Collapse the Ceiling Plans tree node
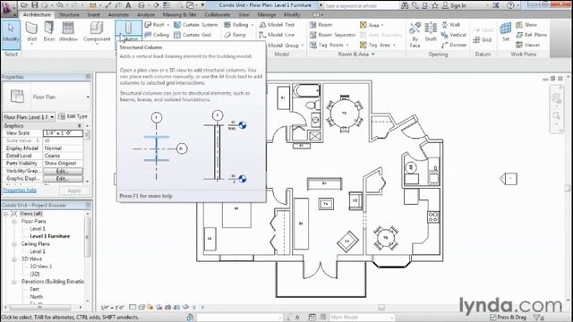 tap(14, 244)
